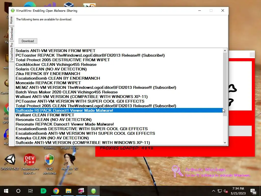Screen dimensions: 261x196
Task: Select EscalationBomb DESTRUCTIVE GDI EFFECTS row
Action: [x=119, y=129]
